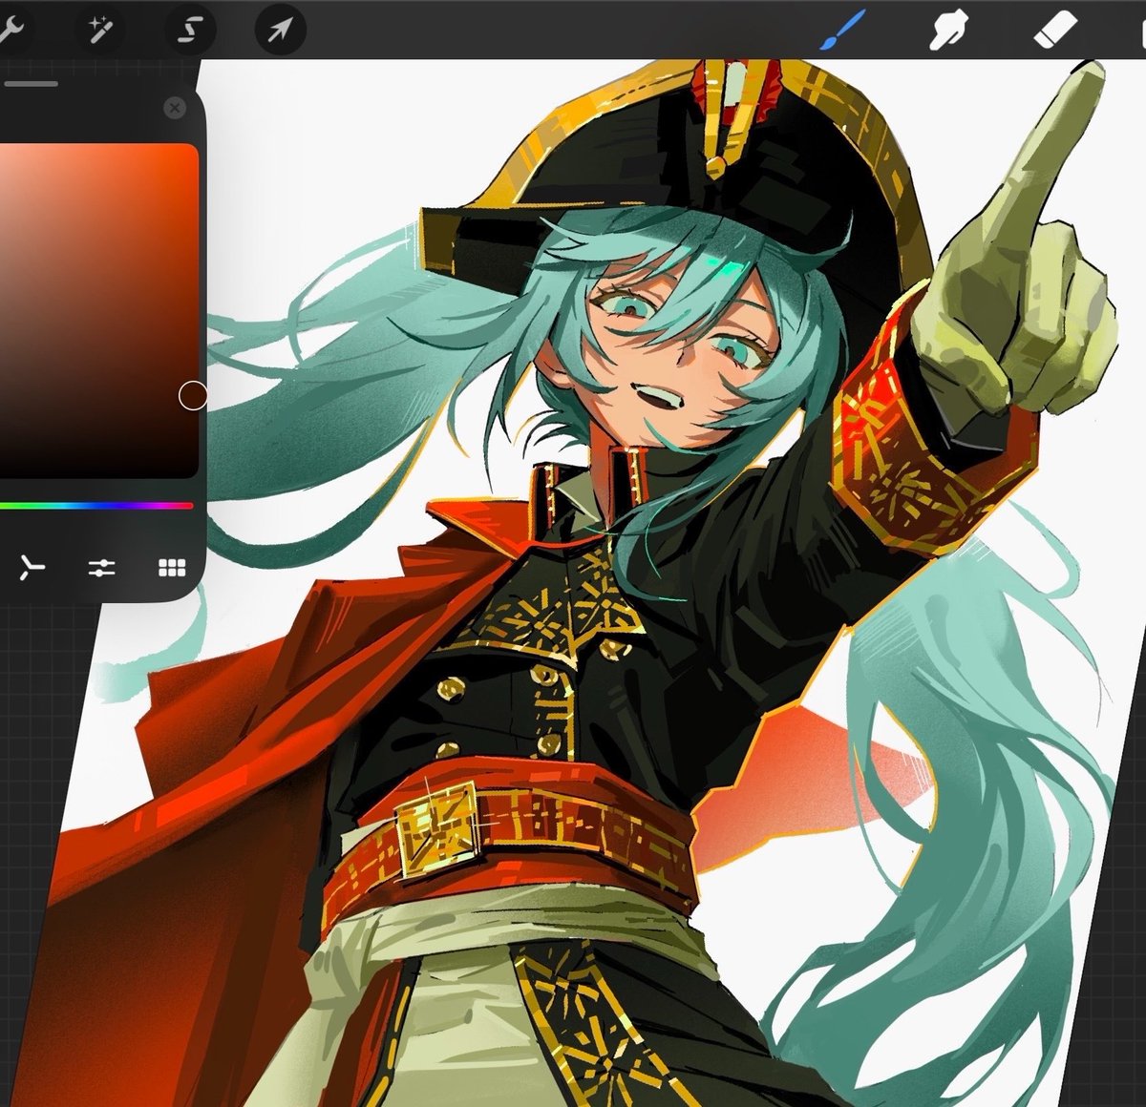Click the rainbow hue slider
Image resolution: width=1146 pixels, height=1107 pixels.
pos(95,506)
